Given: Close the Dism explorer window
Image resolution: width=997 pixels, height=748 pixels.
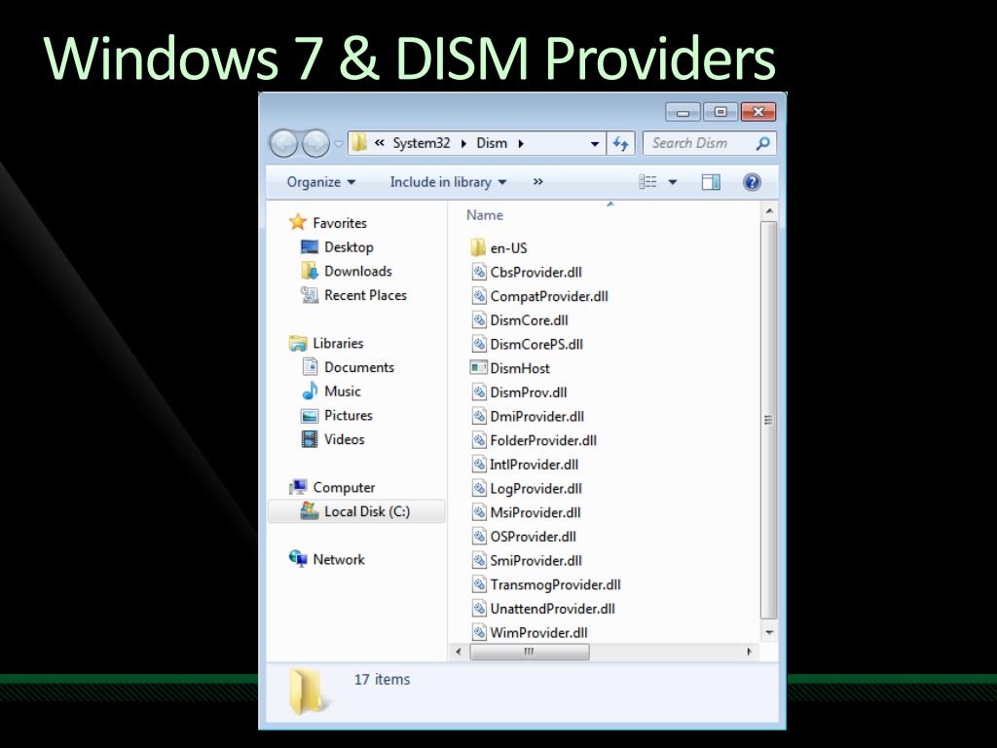Looking at the screenshot, I should pyautogui.click(x=757, y=113).
